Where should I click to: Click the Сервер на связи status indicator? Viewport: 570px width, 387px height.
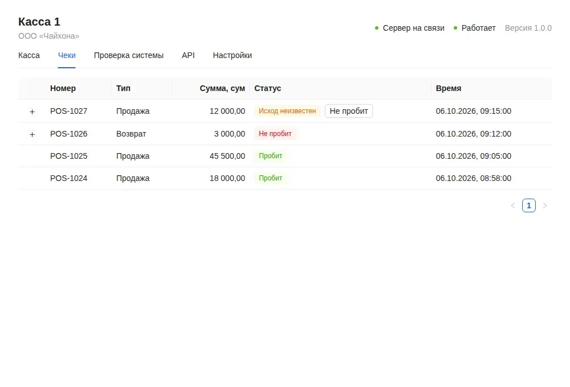(410, 28)
